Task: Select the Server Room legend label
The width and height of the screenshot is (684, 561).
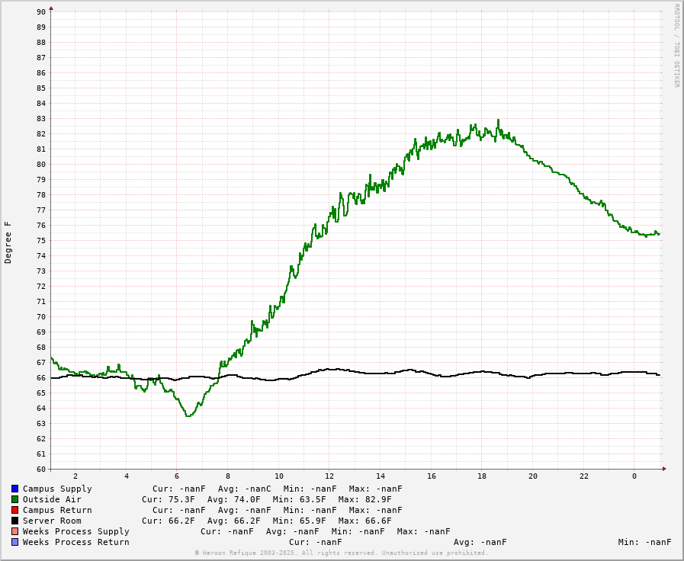Action: tap(52, 521)
